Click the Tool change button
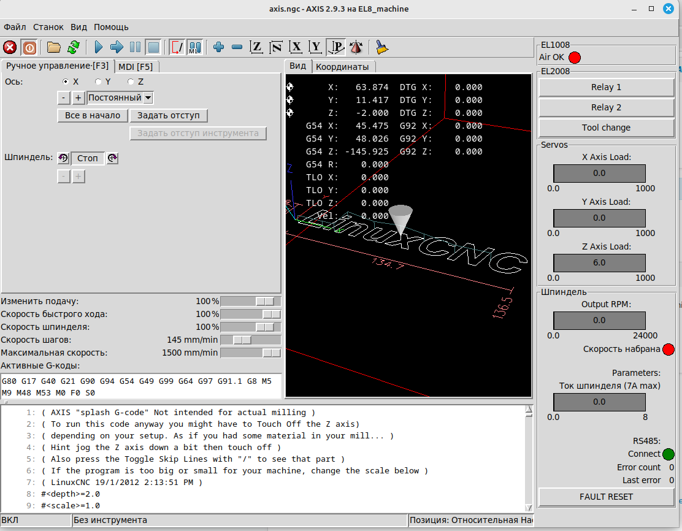682x531 pixels. pos(607,128)
